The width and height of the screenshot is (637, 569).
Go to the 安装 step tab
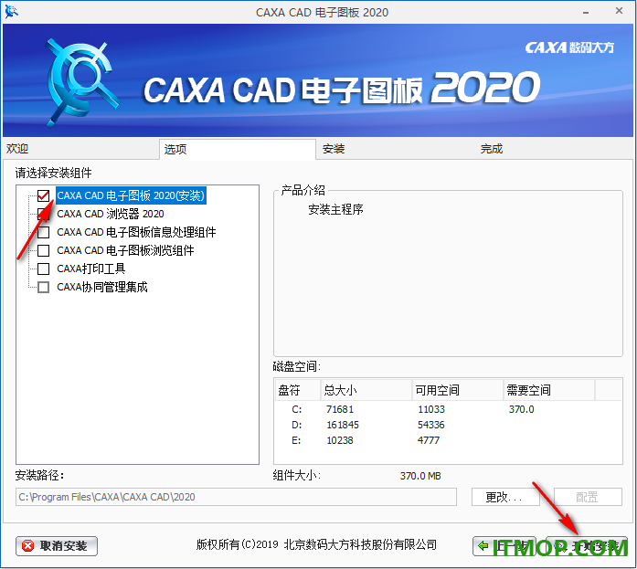[396, 149]
